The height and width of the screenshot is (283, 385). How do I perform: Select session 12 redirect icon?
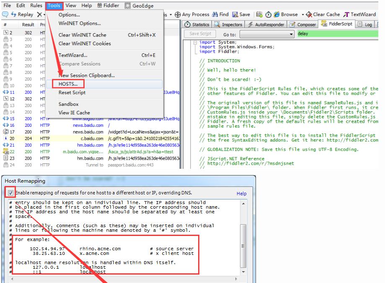pyautogui.click(x=6, y=99)
